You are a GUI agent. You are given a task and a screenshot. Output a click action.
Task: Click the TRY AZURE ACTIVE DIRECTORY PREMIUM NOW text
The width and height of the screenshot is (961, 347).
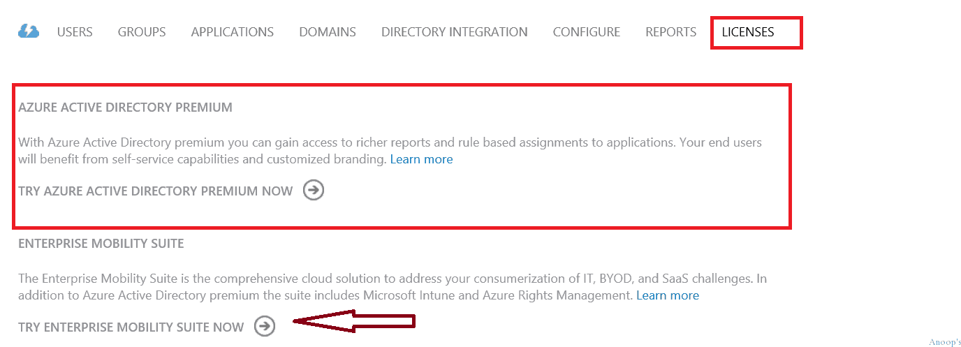pos(156,191)
